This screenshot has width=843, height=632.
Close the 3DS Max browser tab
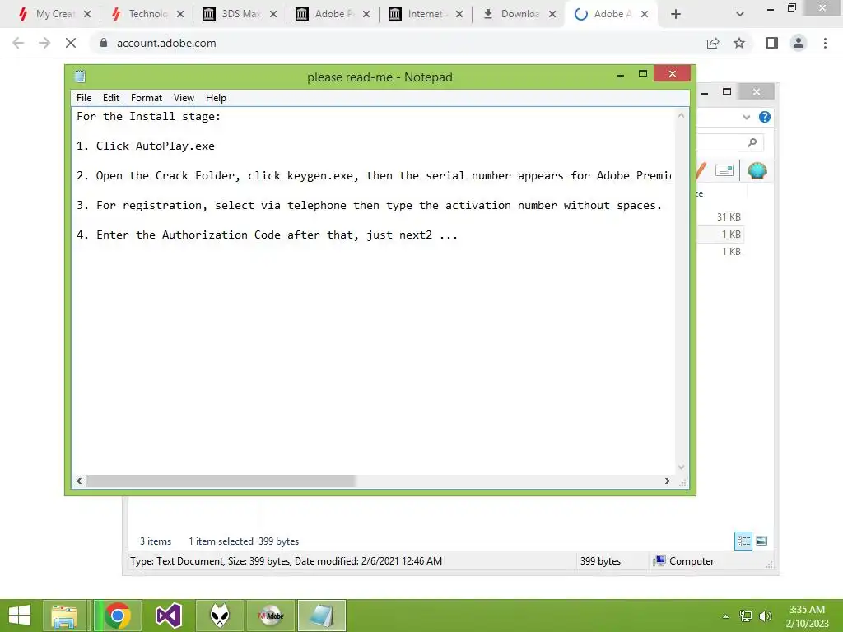point(273,14)
